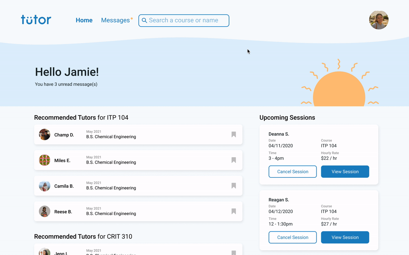The width and height of the screenshot is (409, 255).
Task: Click the tutor logo
Action: point(36,20)
